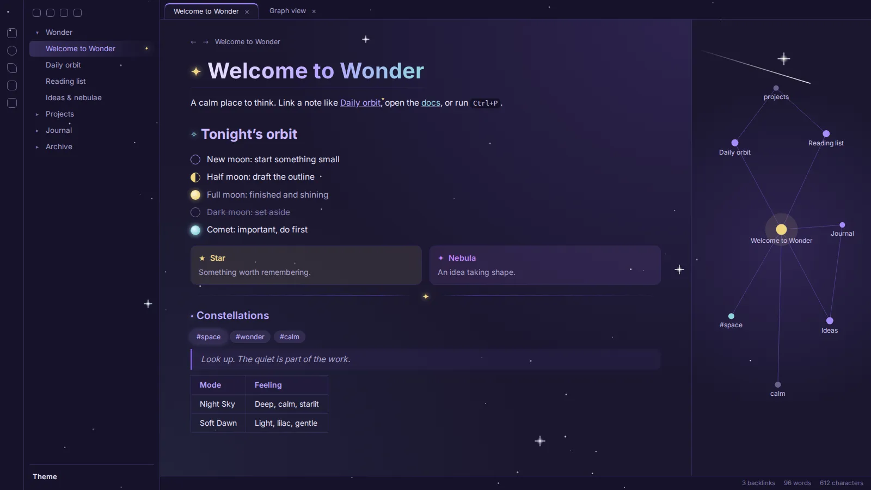
Task: Close the Welcome to Wonder tab
Action: point(247,11)
